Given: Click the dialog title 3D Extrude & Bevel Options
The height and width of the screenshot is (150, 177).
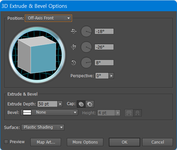Looking at the screenshot, I should coord(34,6).
